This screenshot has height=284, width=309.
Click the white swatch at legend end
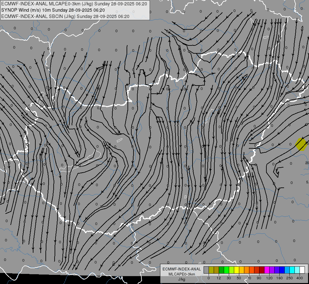(302, 270)
